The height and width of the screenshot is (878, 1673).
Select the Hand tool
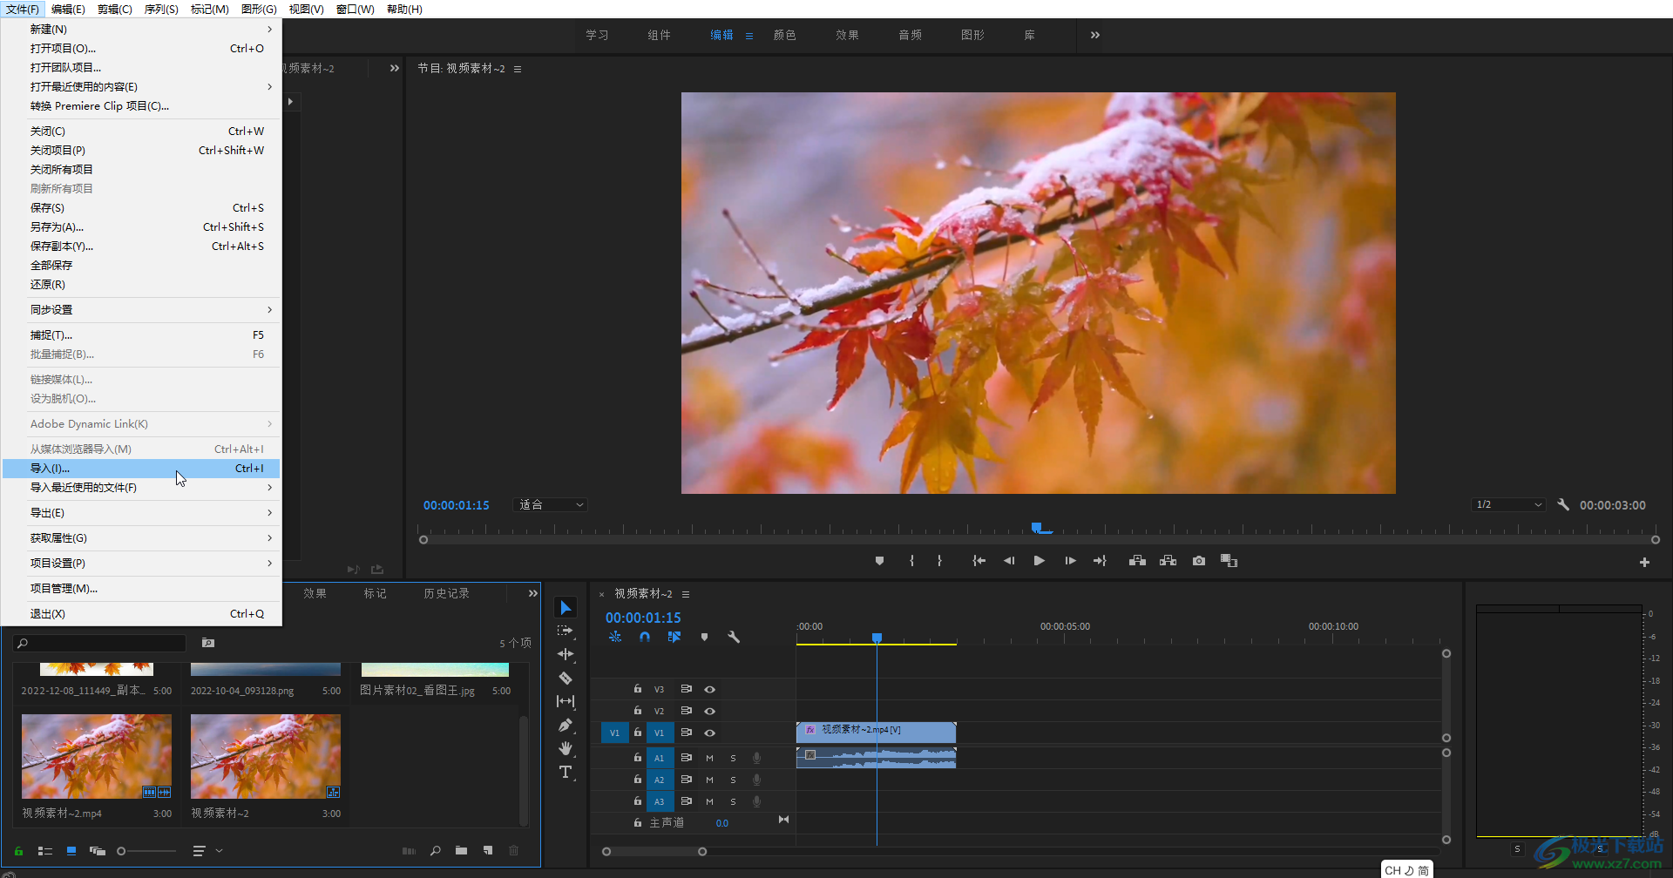tap(566, 748)
